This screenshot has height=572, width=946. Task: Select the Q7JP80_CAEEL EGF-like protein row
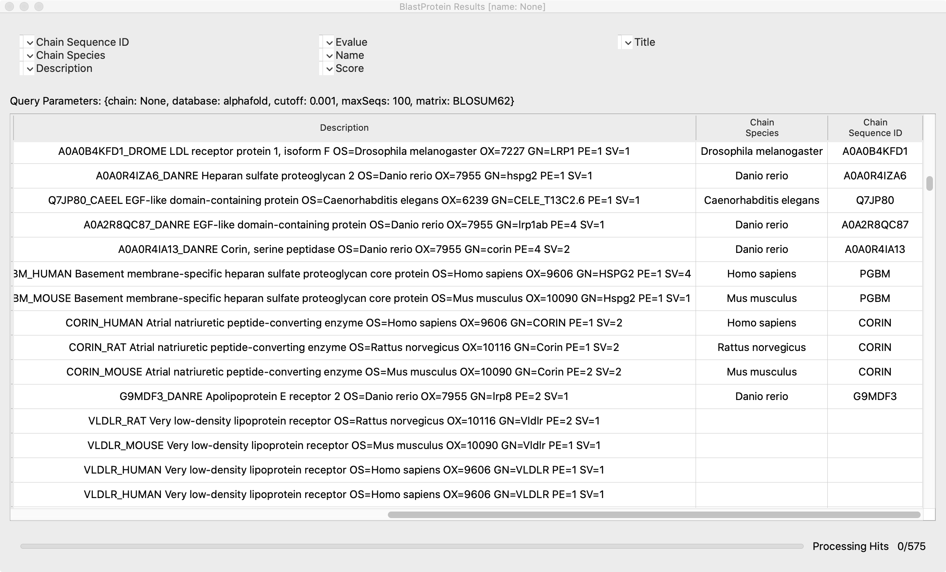point(344,201)
